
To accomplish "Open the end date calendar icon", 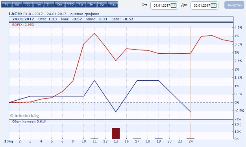I will pyautogui.click(x=213, y=5).
